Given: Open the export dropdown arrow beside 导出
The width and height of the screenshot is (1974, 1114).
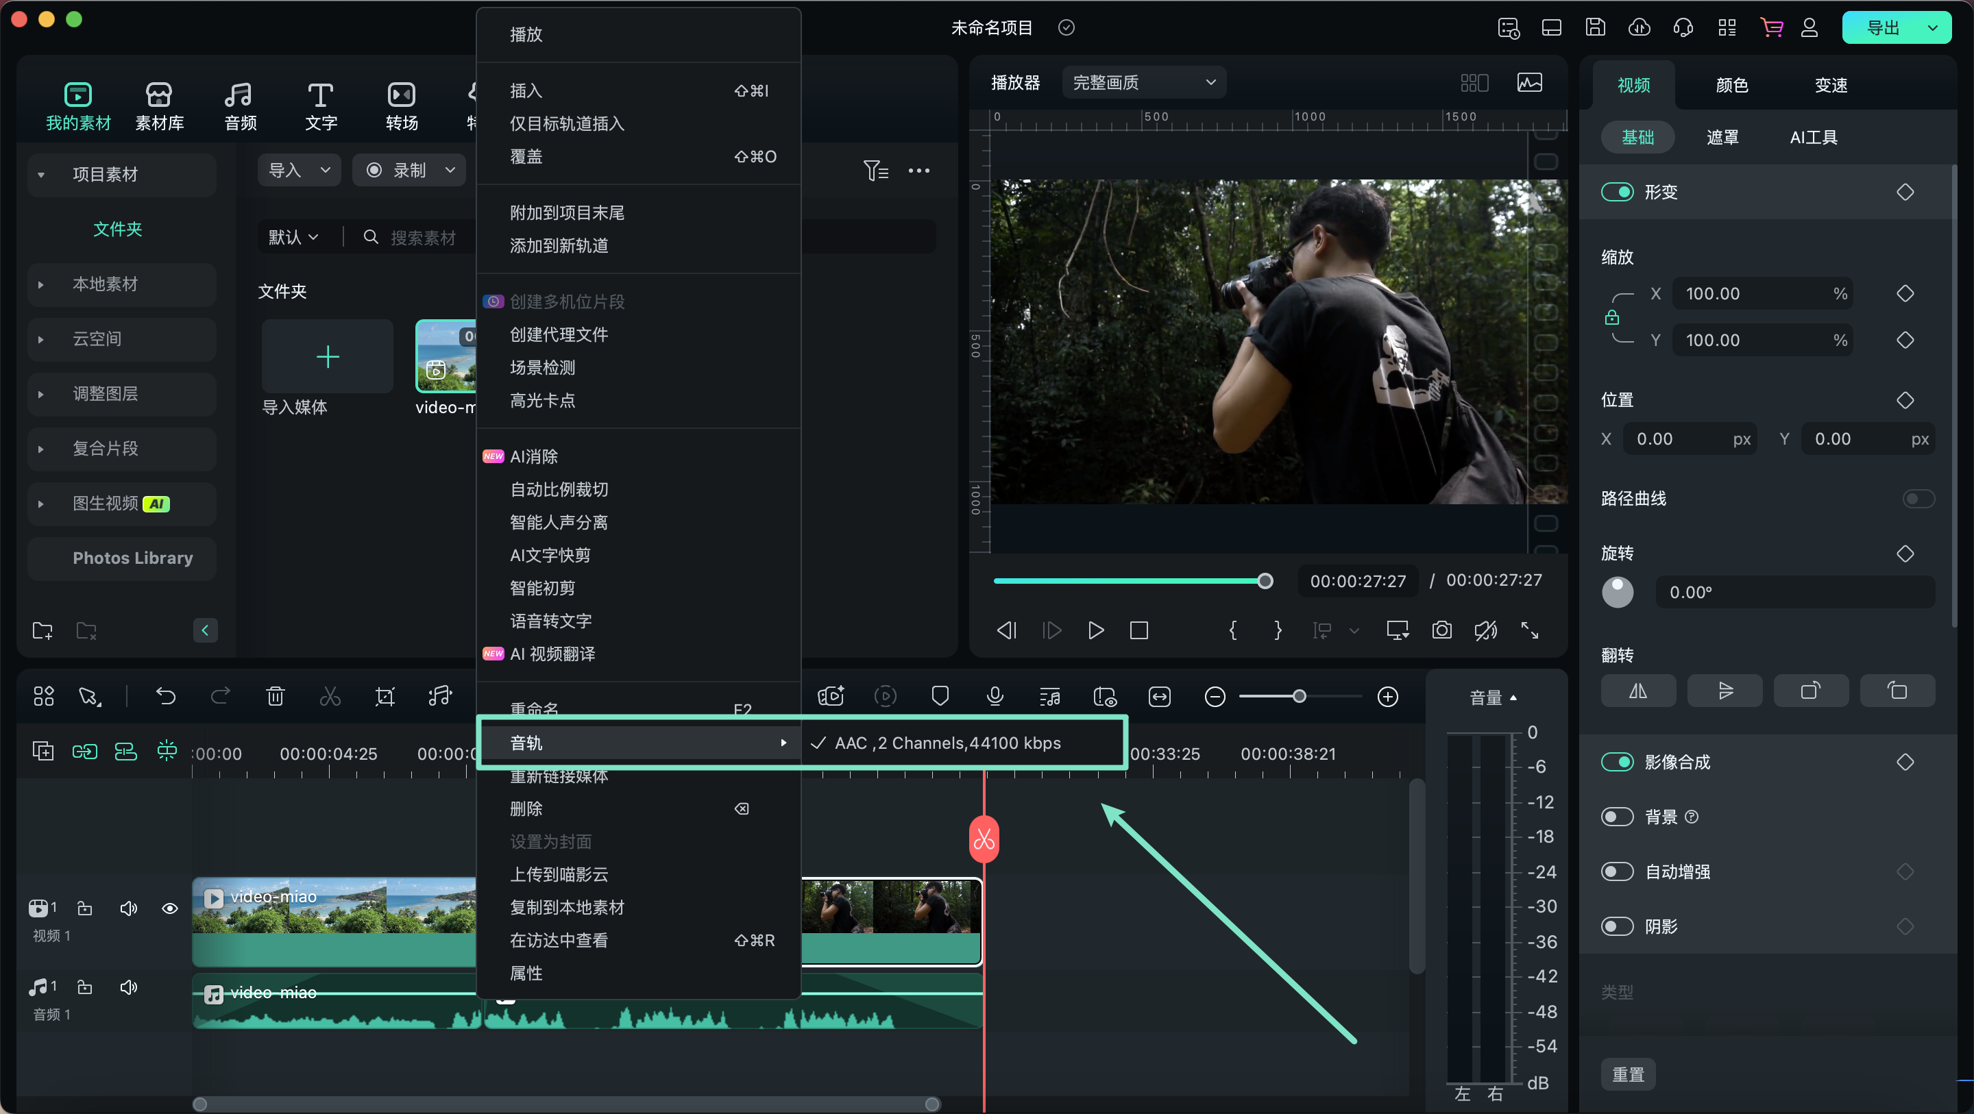Looking at the screenshot, I should (x=1932, y=27).
